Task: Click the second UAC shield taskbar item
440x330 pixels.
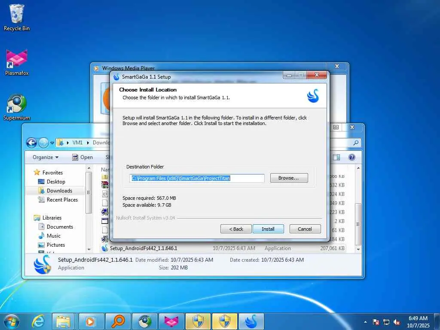Action: [x=224, y=321]
